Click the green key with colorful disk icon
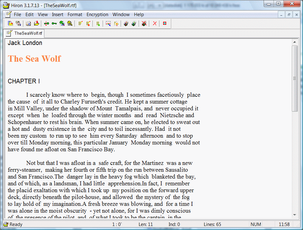303x230 pixels. 62,24
